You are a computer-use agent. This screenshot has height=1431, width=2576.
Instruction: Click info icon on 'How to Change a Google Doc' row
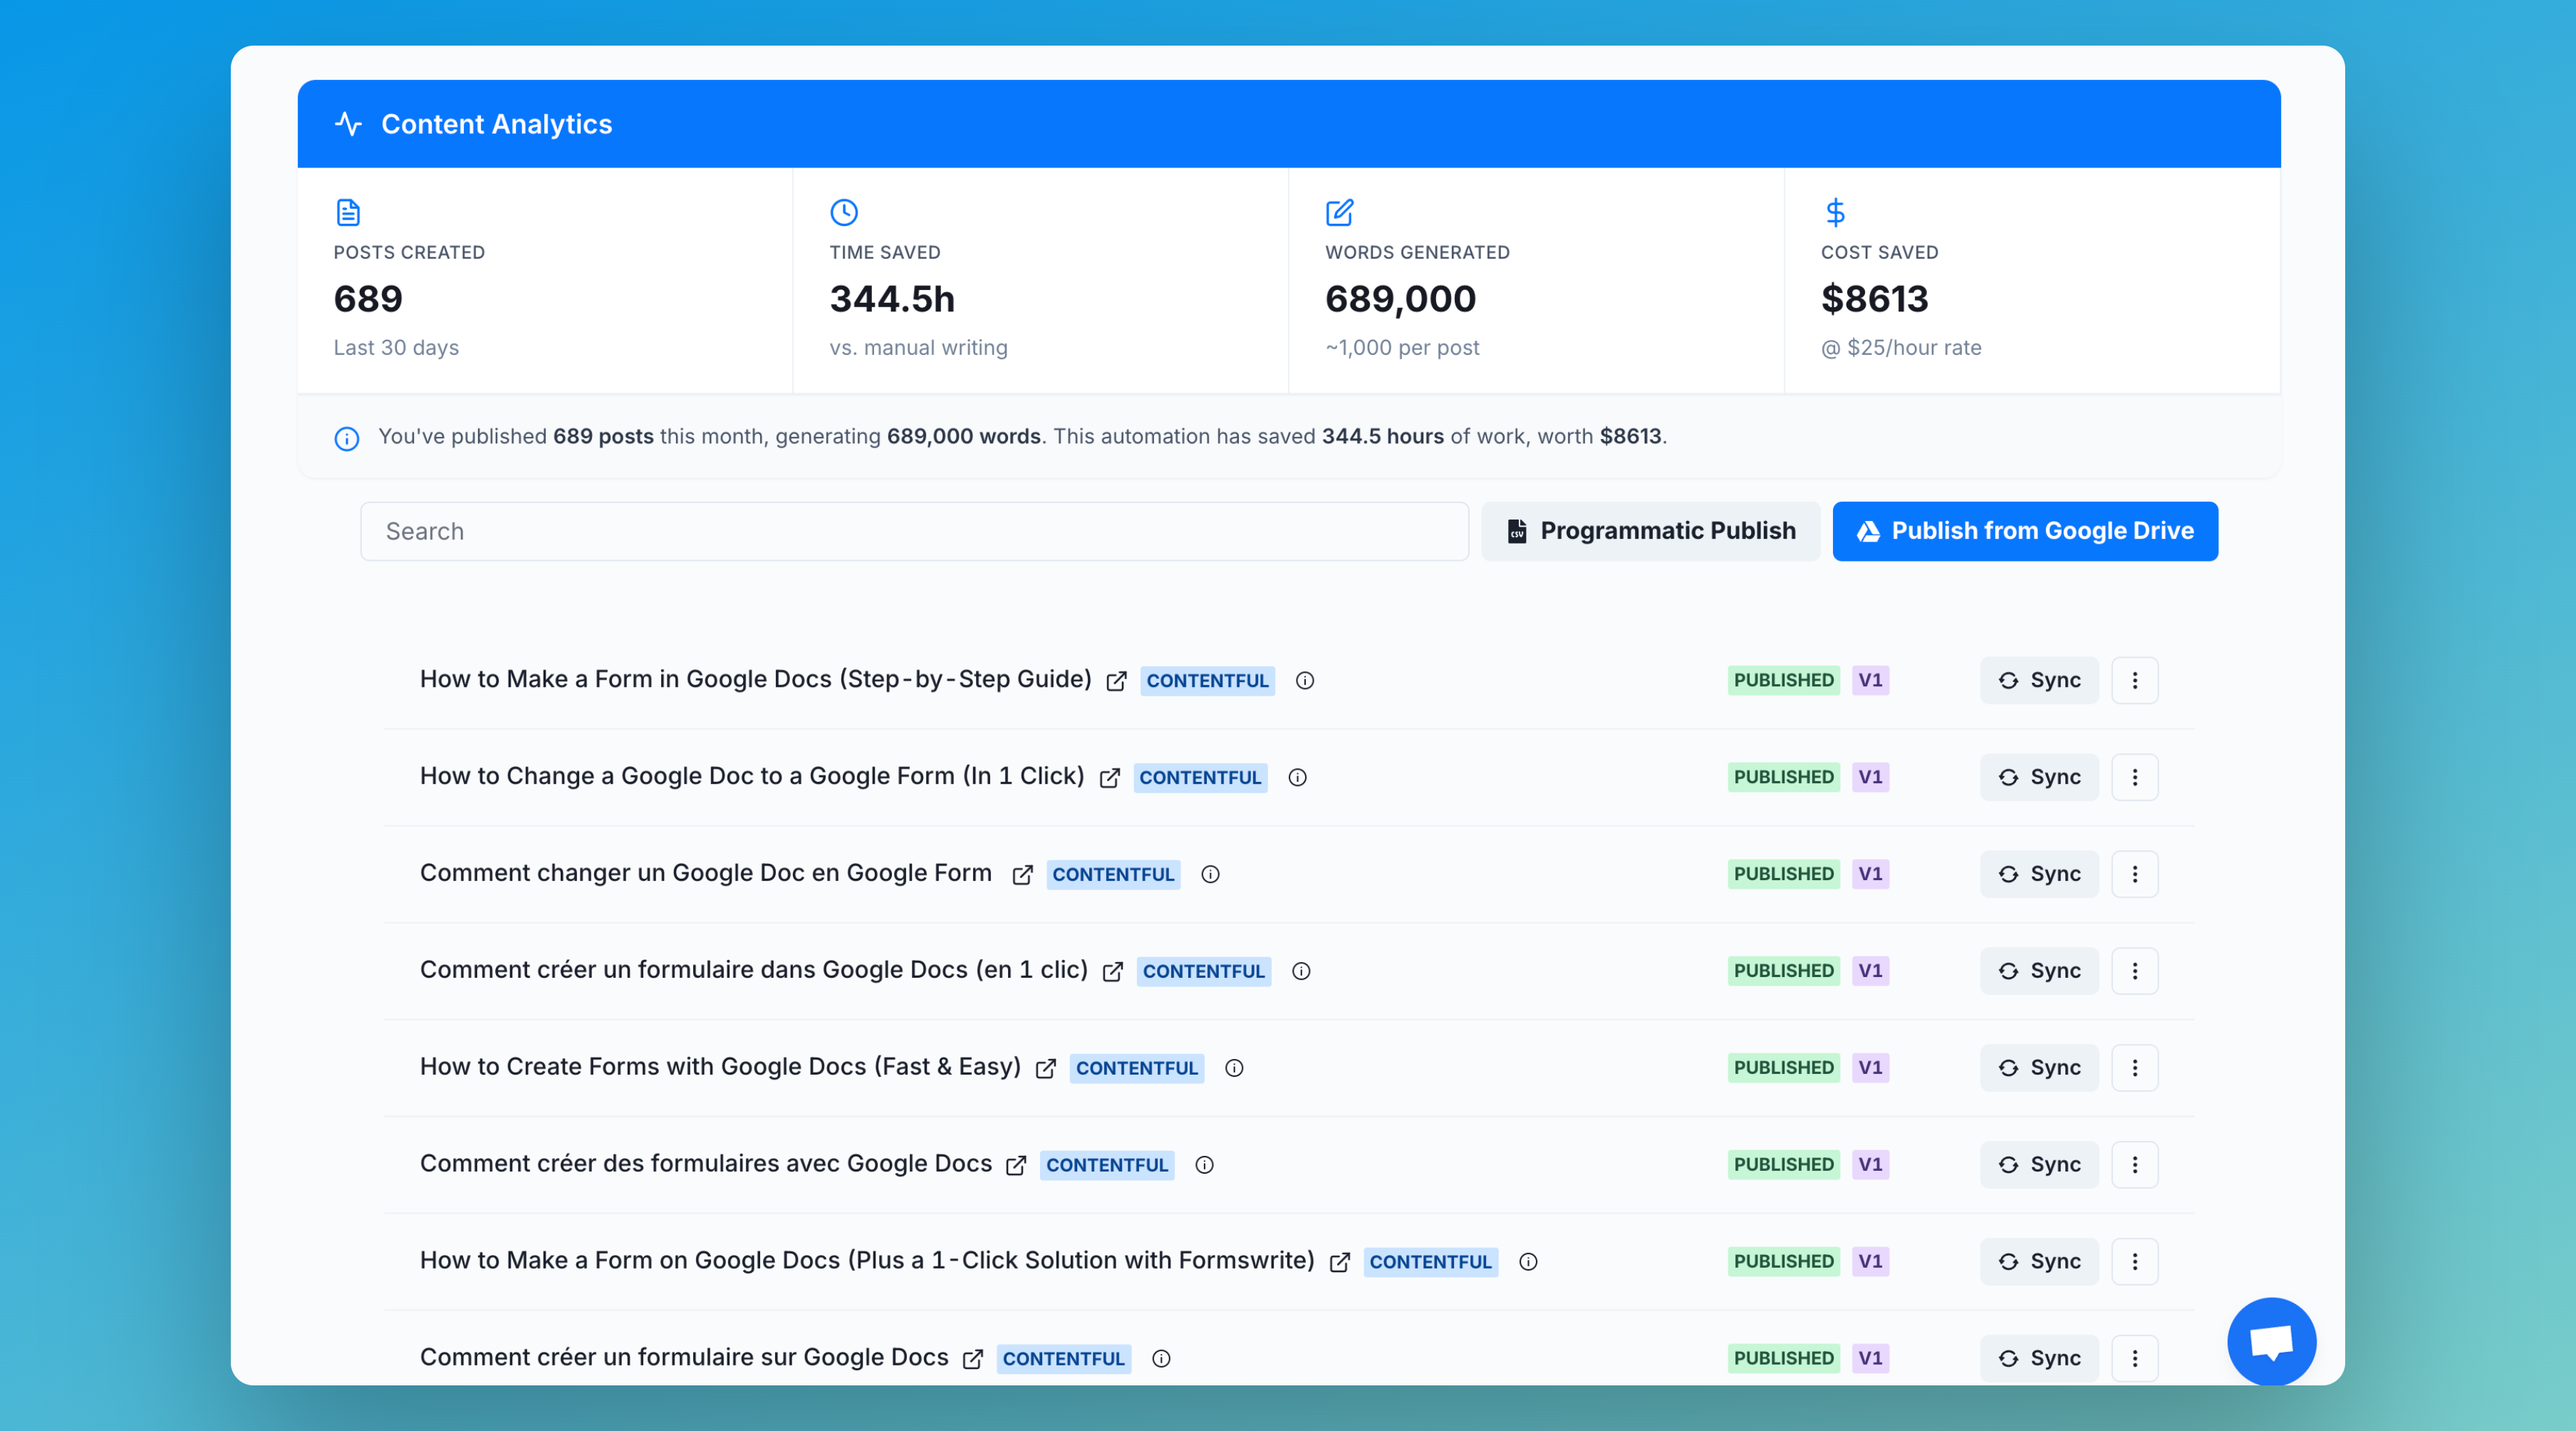(1297, 778)
